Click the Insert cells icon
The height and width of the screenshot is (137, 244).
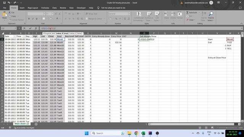[x=166, y=14]
